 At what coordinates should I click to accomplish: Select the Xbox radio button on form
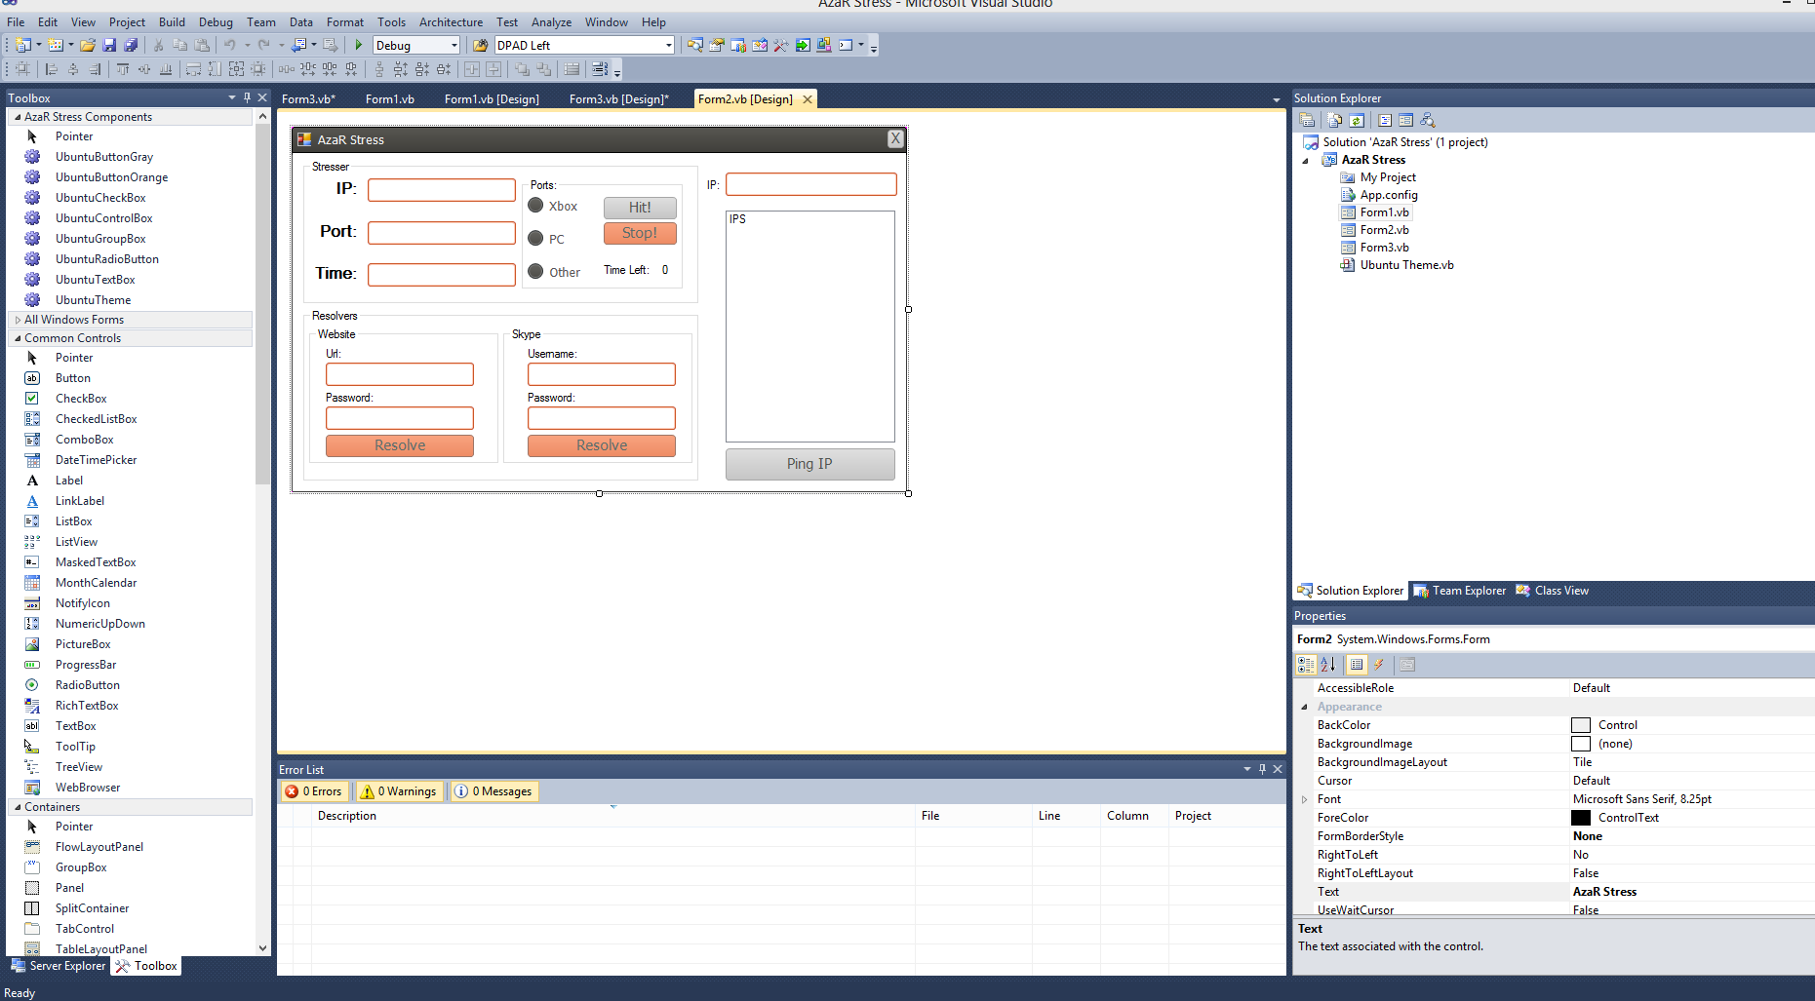[535, 206]
